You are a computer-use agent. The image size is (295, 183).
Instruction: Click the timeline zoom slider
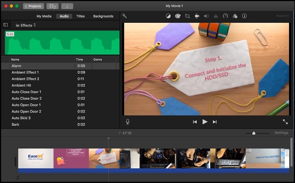point(254,133)
